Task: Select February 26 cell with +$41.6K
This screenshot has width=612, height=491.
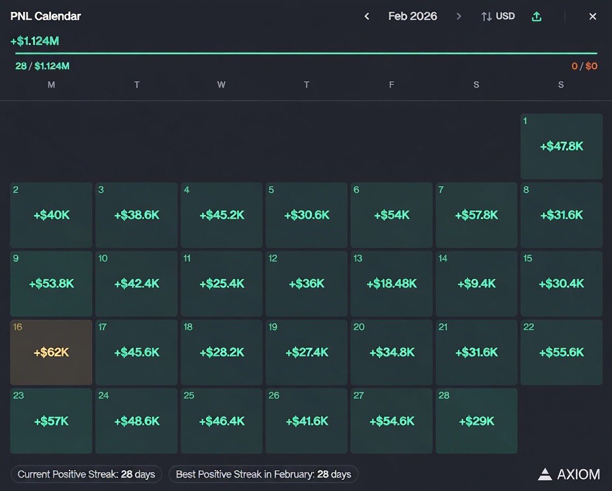Action: click(x=307, y=421)
